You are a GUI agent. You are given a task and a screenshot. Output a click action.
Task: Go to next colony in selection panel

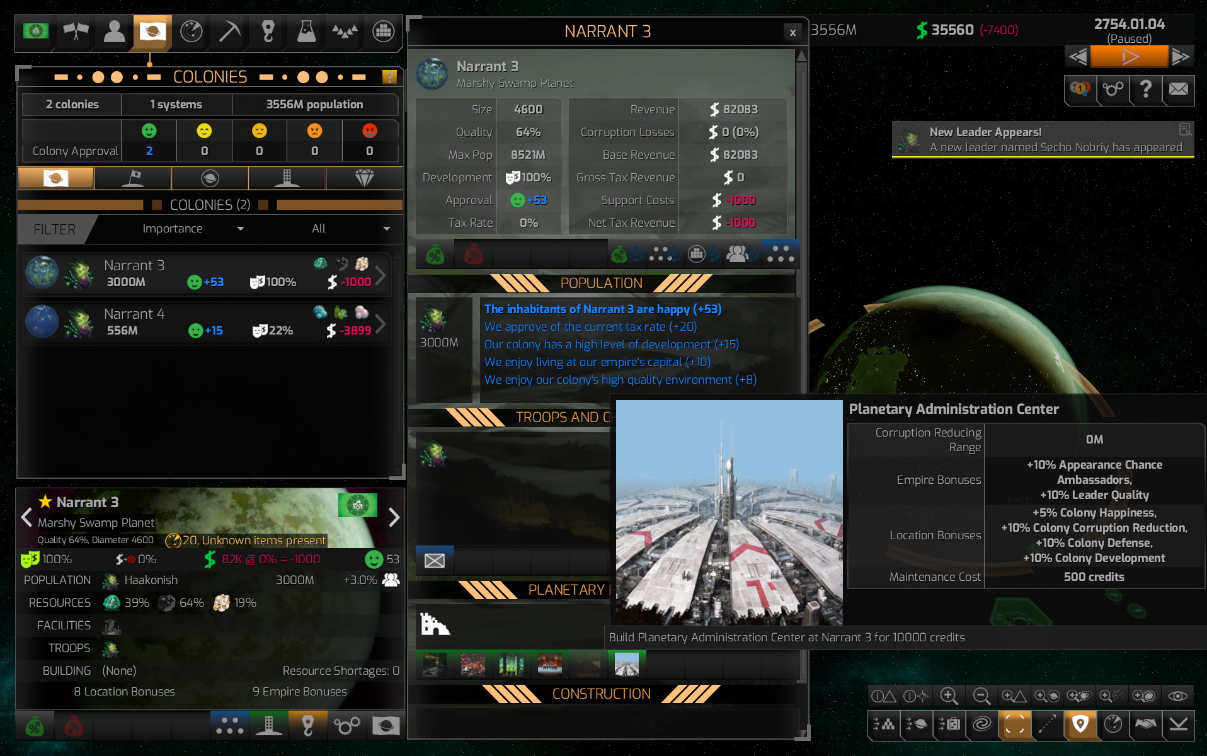pos(394,517)
